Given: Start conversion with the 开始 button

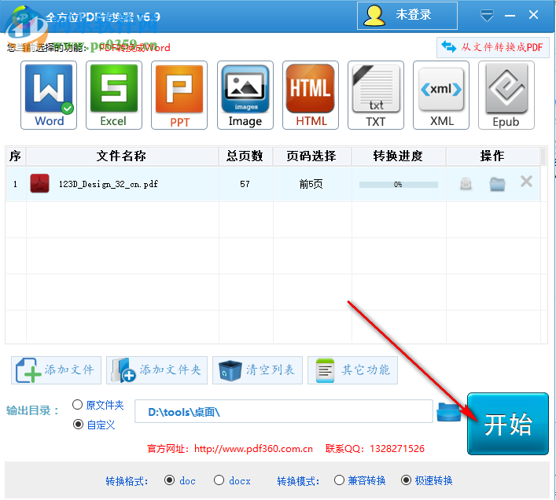Looking at the screenshot, I should [508, 424].
